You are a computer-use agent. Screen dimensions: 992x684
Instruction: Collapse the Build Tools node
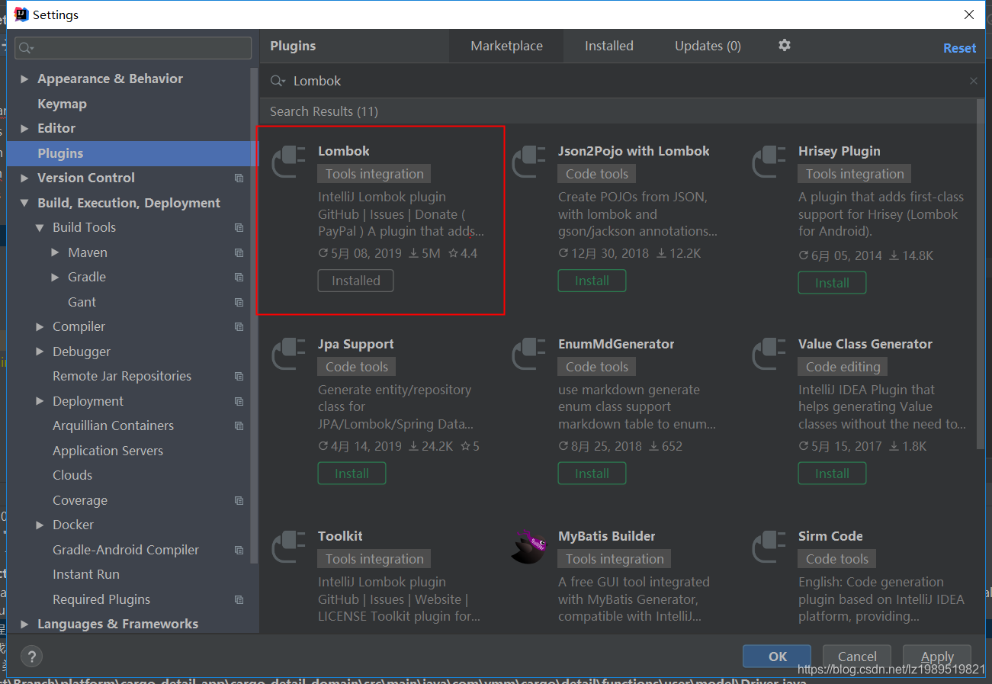40,227
